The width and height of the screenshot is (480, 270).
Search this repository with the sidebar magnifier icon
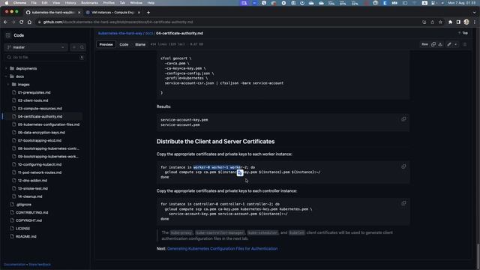(x=82, y=47)
